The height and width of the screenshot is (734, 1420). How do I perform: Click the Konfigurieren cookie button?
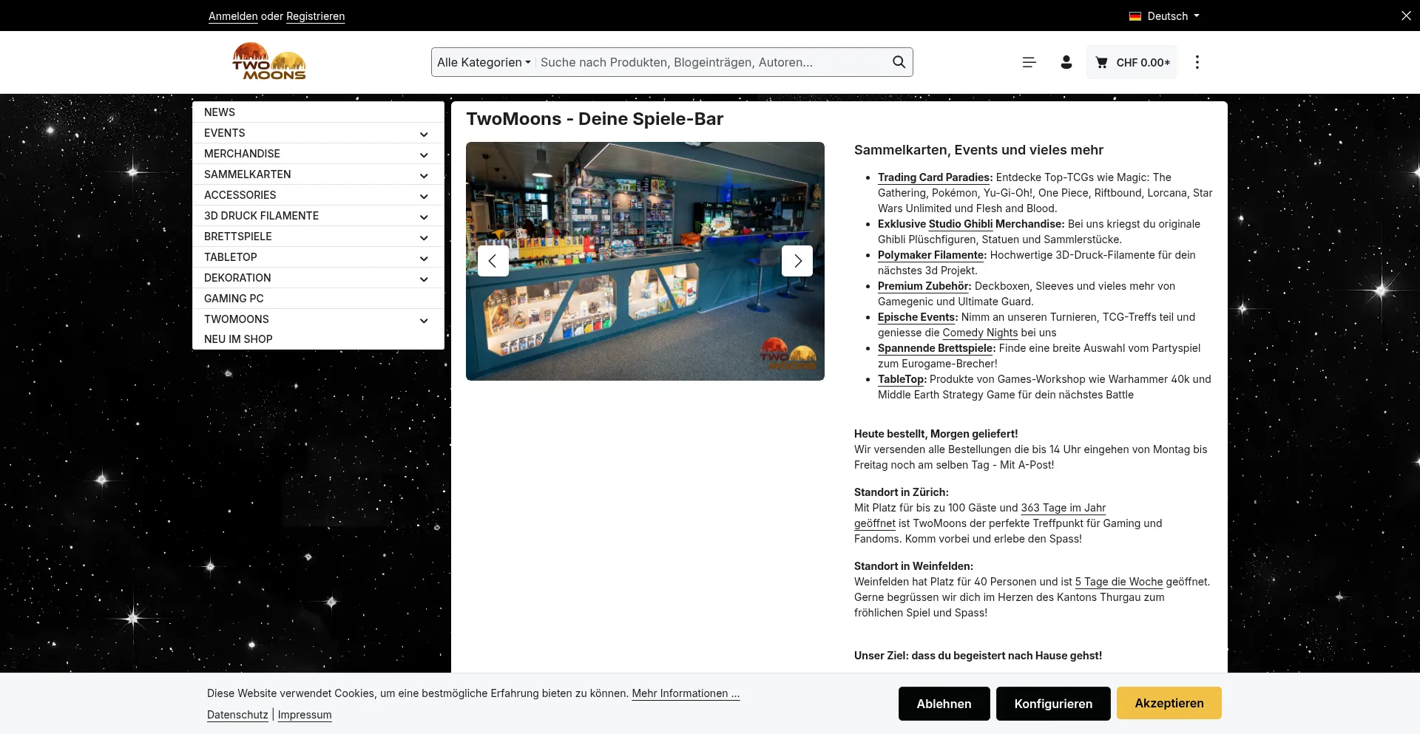point(1052,703)
